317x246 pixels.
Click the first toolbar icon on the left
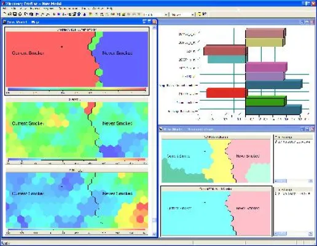point(5,14)
